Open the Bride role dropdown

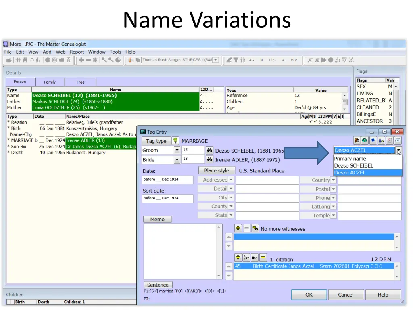pyautogui.click(x=177, y=160)
